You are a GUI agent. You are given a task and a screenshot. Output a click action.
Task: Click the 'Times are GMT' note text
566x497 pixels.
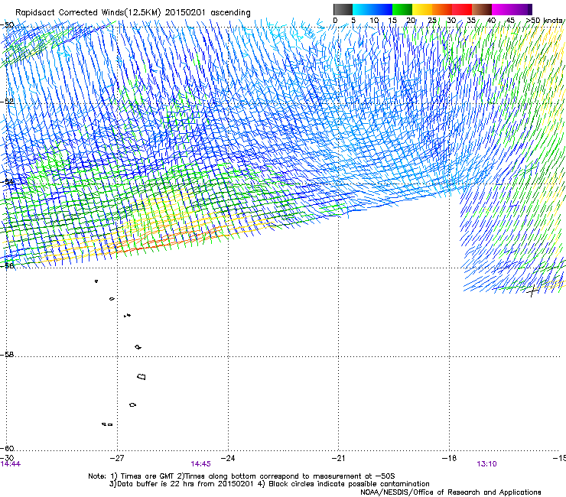click(x=148, y=476)
